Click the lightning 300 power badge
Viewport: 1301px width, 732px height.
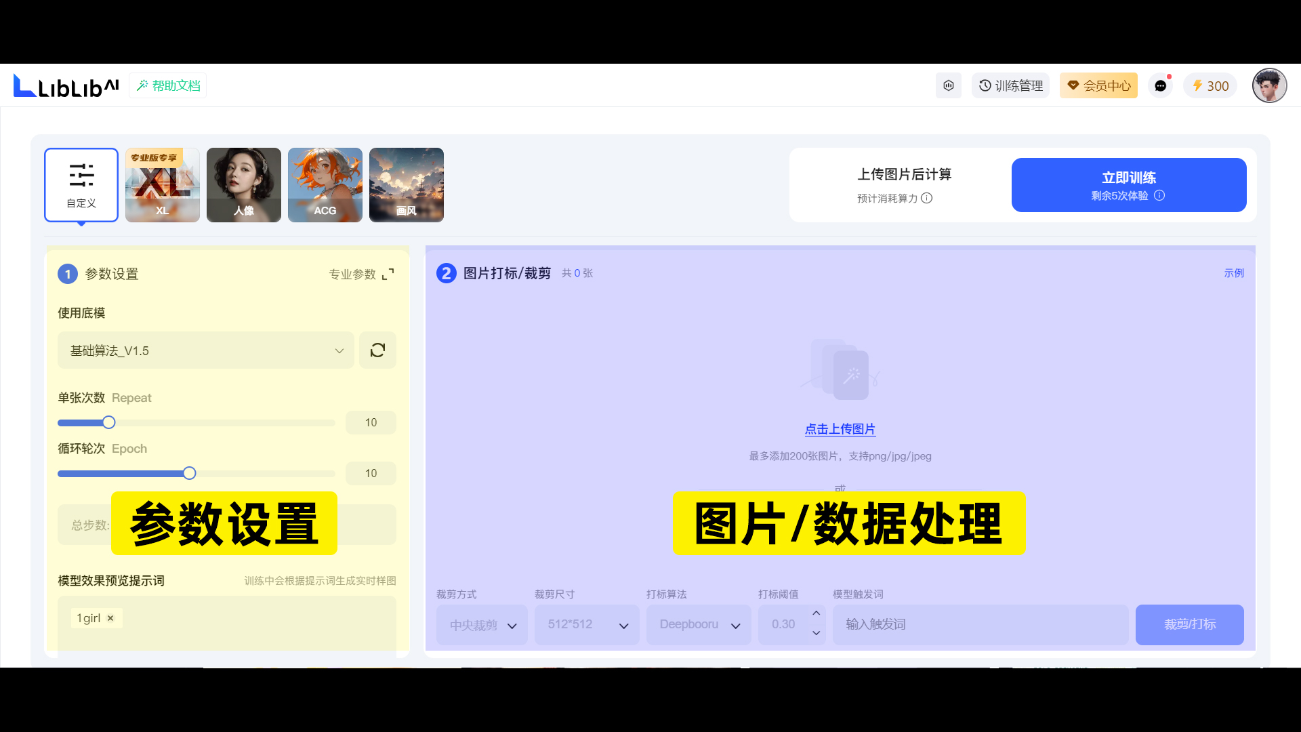(x=1210, y=86)
